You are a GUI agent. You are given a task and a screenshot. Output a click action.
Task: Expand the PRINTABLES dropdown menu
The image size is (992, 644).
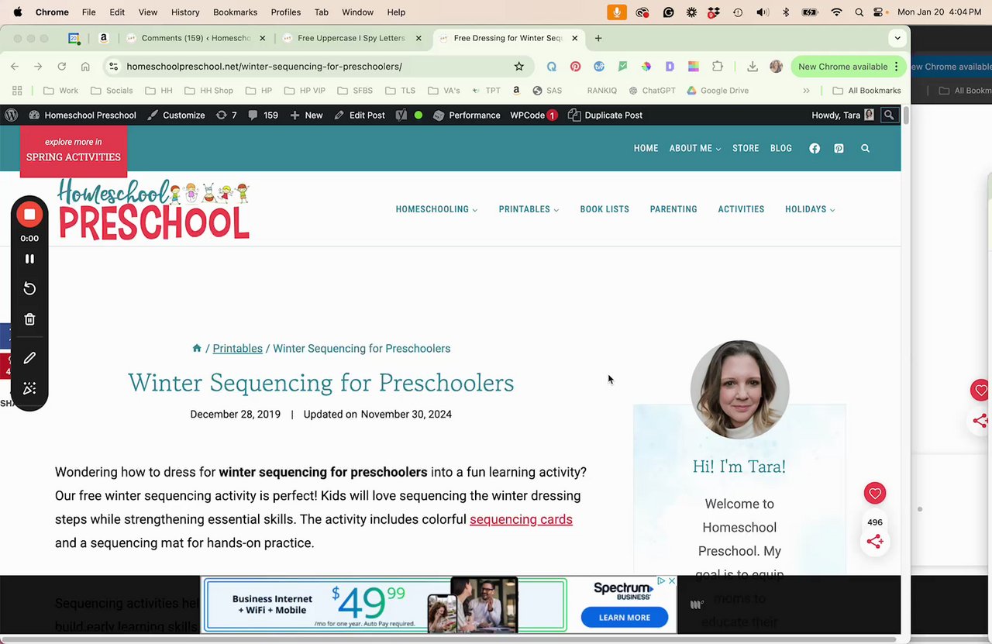click(529, 209)
